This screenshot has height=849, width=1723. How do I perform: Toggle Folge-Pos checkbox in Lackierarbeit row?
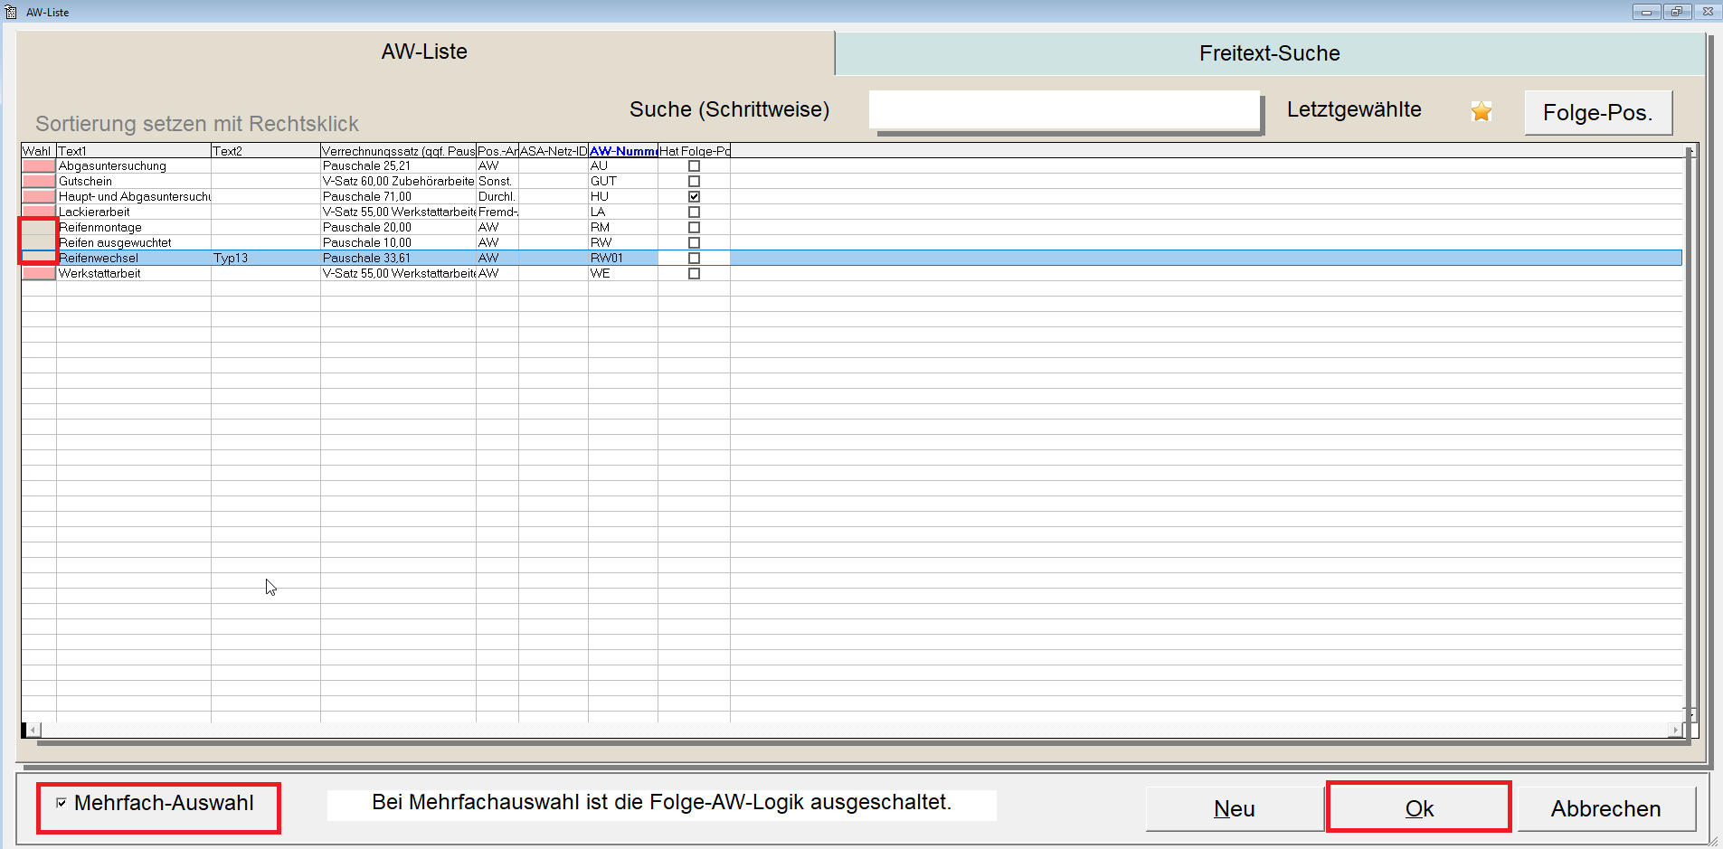point(694,212)
